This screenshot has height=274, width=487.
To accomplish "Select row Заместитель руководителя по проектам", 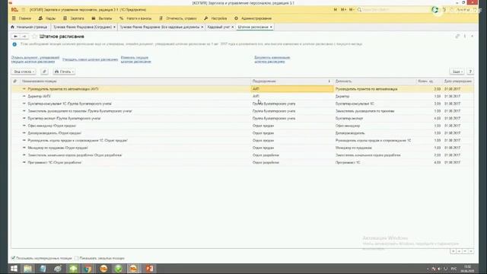I will tap(242, 111).
